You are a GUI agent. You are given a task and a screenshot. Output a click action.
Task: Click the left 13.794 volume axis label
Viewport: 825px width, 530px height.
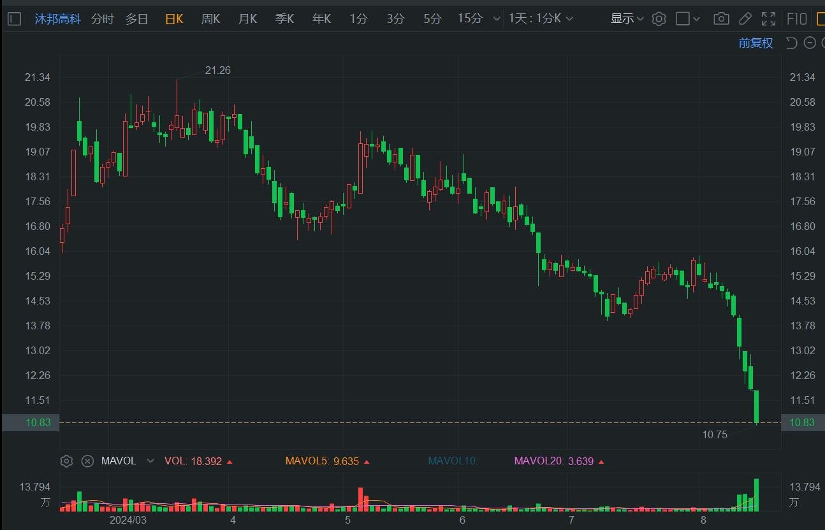point(35,487)
